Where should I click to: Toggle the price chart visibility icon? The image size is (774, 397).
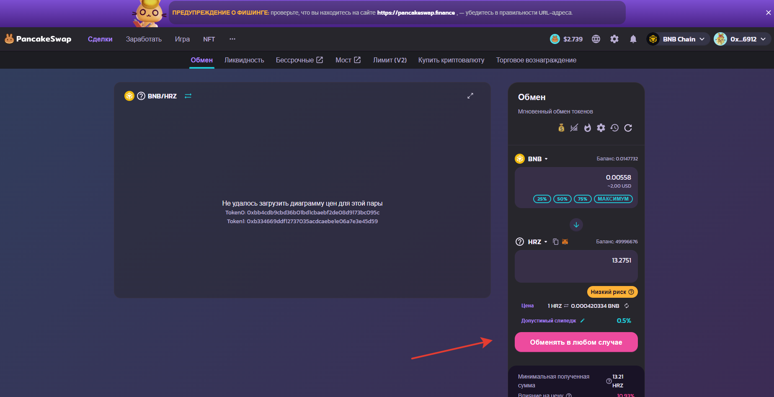point(574,128)
